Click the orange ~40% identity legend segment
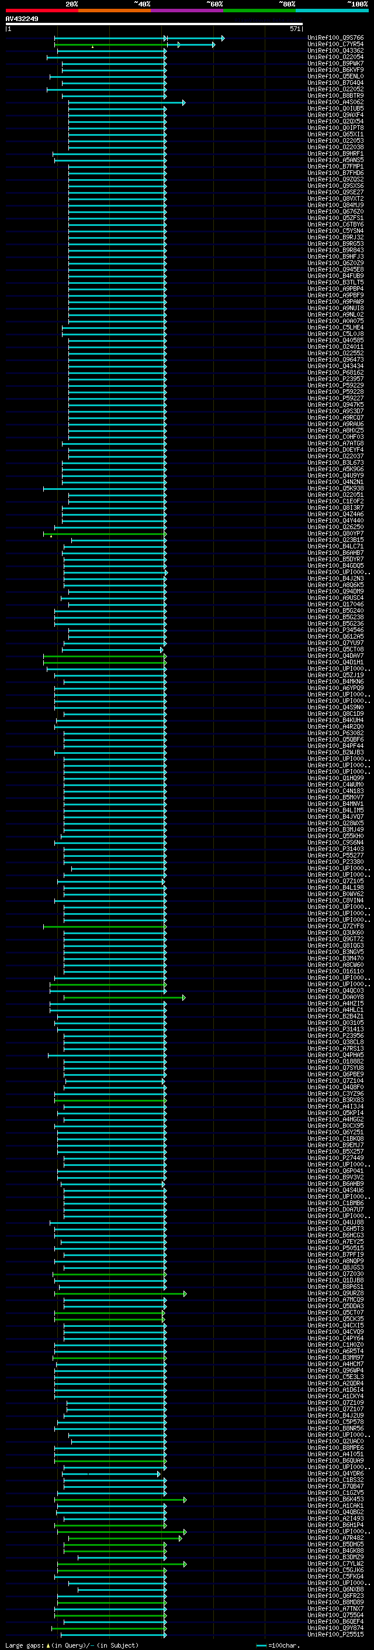Viewport: 374px width, 1650px height. point(115,11)
